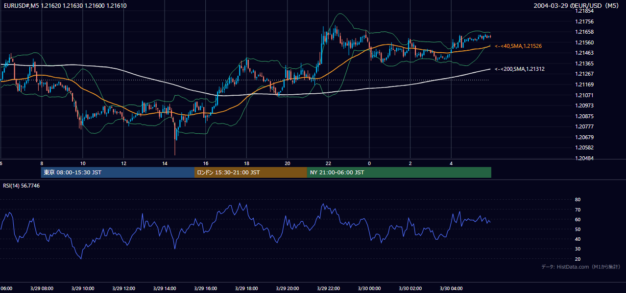The image size is (626, 293).
Task: Click hour tick 16 under the price chart
Action: click(x=206, y=164)
